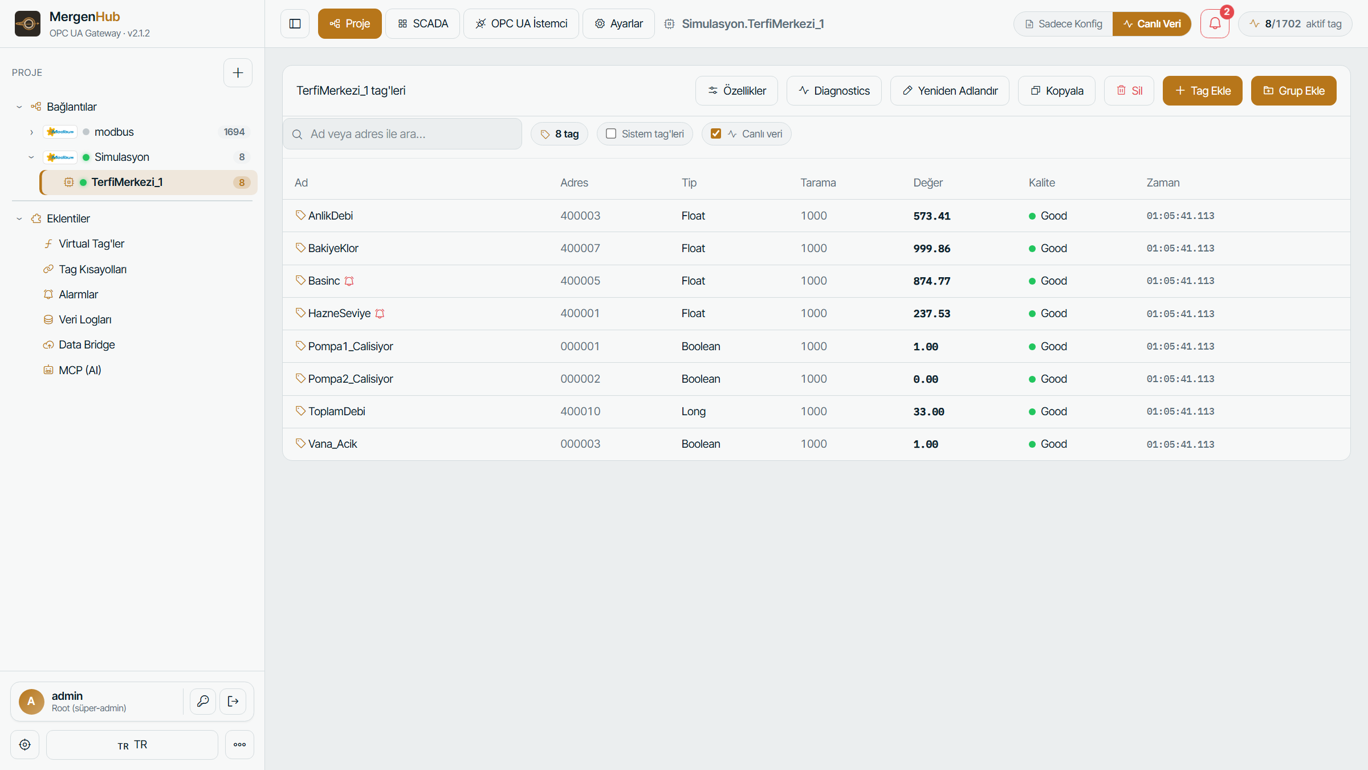Click the Kopyala button
This screenshot has height=770, width=1368.
click(x=1057, y=91)
